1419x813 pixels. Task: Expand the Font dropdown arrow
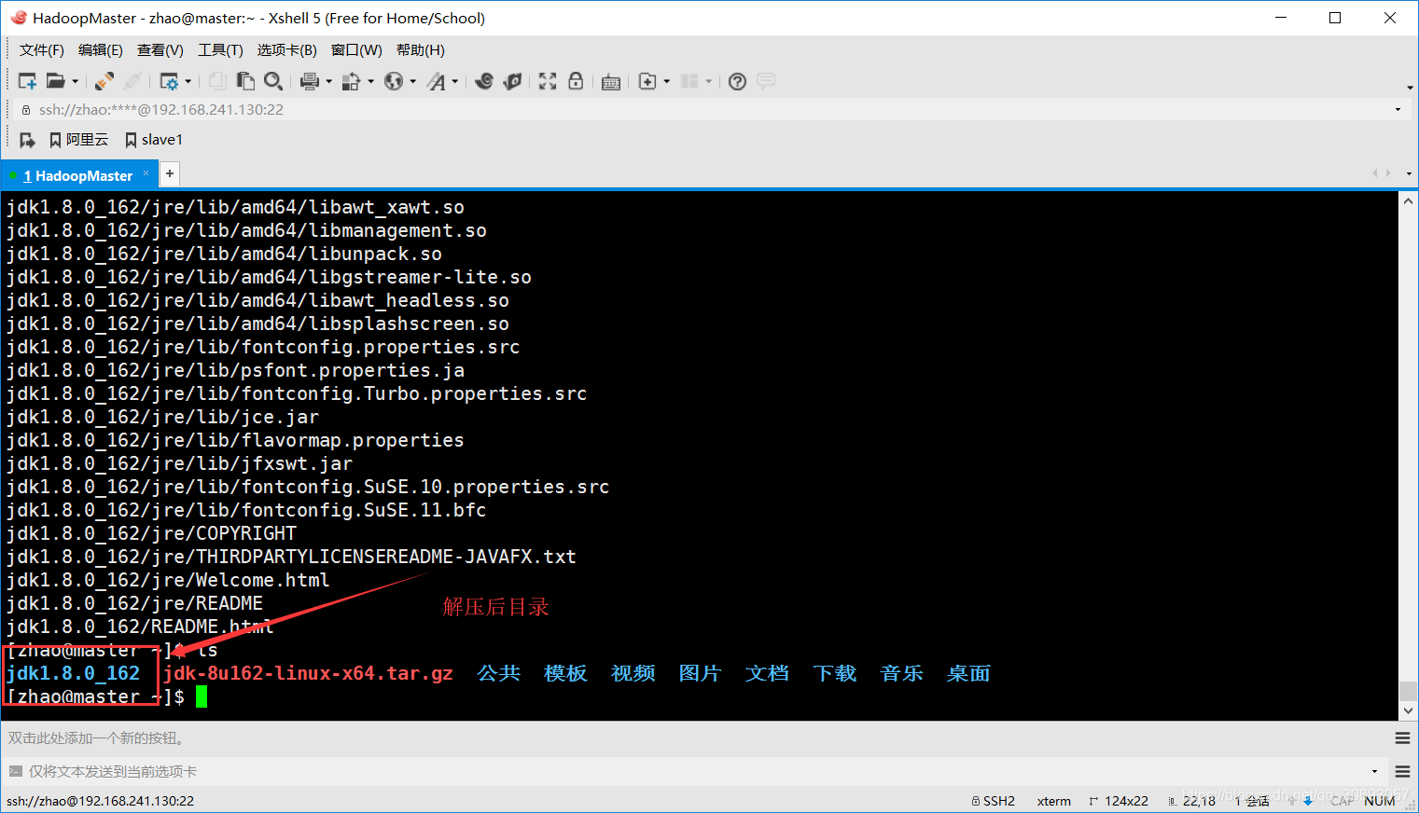(455, 81)
